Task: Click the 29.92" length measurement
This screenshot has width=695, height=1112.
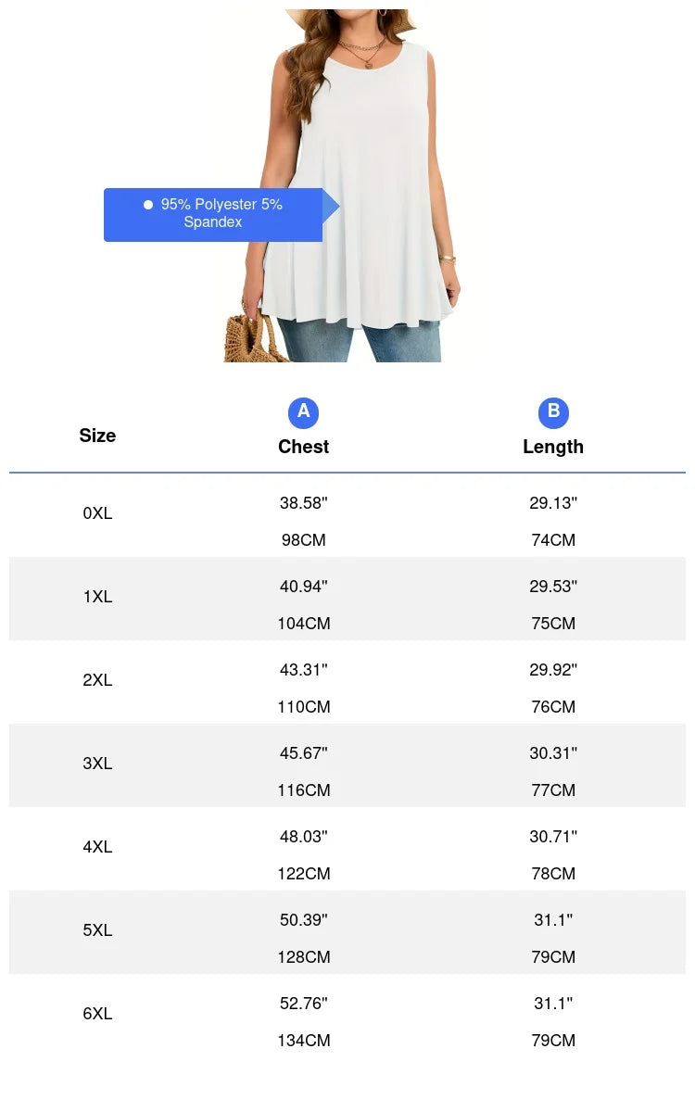Action: tap(553, 670)
